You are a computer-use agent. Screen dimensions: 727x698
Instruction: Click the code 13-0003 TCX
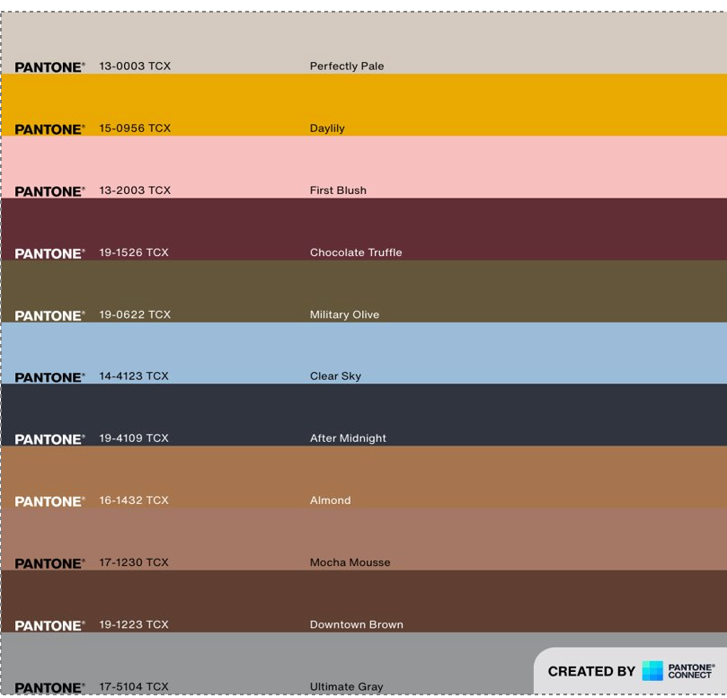135,66
